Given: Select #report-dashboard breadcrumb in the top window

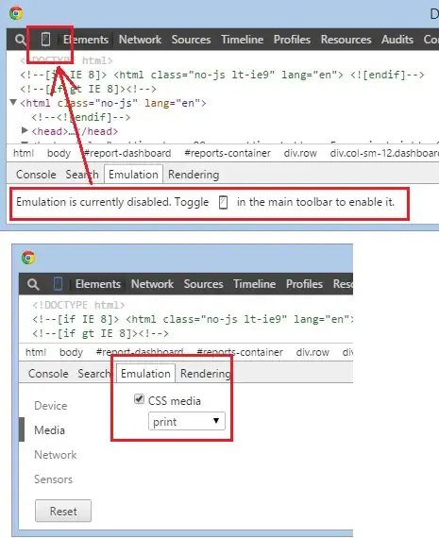Looking at the screenshot, I should click(x=127, y=153).
